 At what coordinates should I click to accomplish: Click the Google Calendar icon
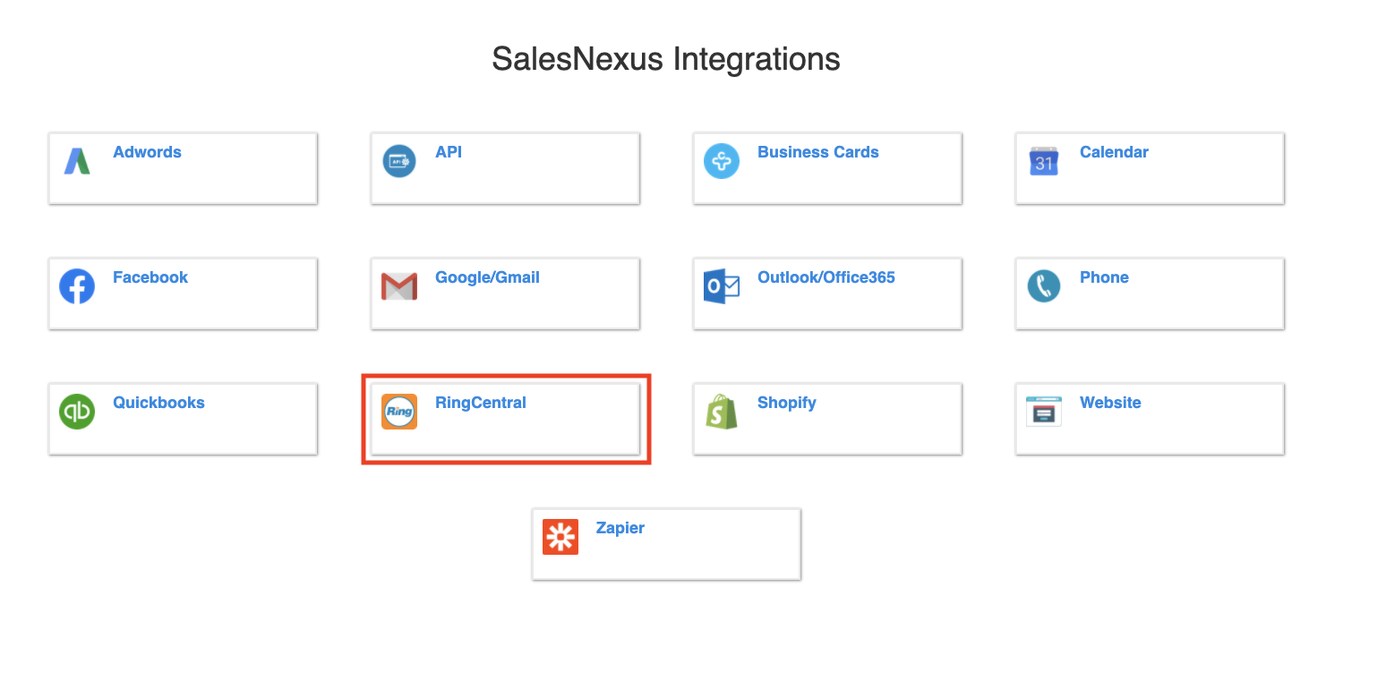(1044, 161)
